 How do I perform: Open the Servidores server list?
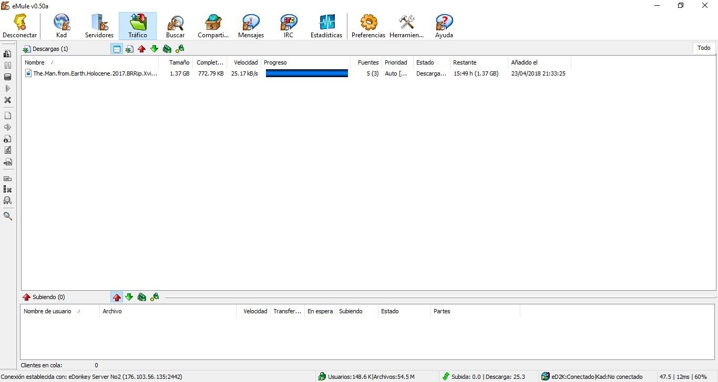click(99, 26)
